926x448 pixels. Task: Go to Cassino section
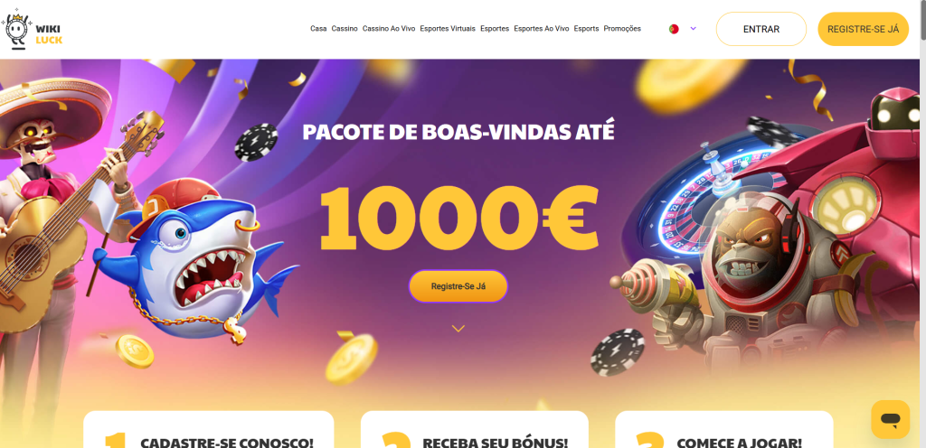click(345, 28)
